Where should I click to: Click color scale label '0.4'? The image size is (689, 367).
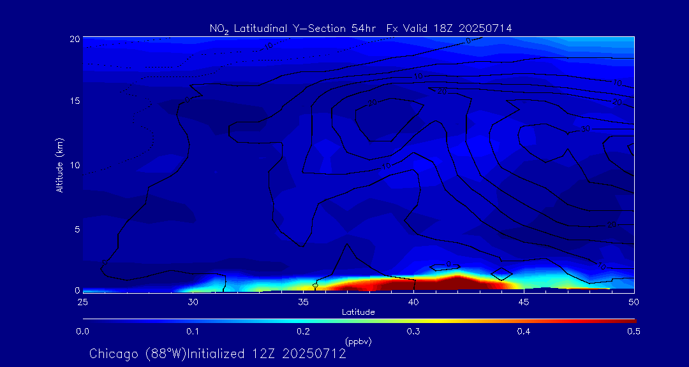click(x=523, y=332)
